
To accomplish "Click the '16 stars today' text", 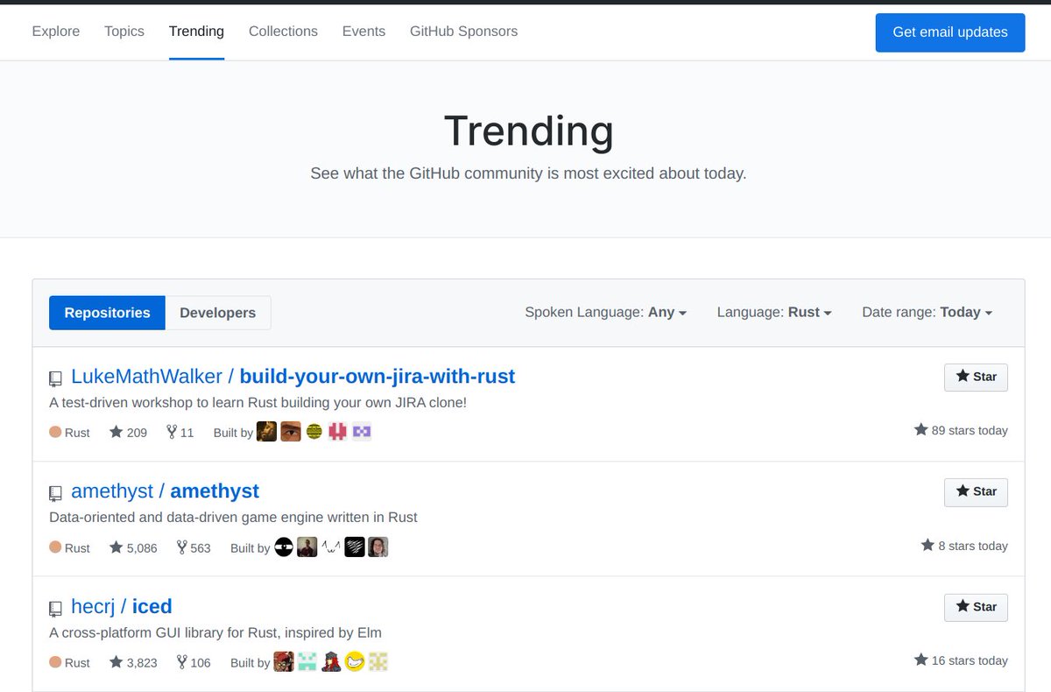I will (x=961, y=660).
